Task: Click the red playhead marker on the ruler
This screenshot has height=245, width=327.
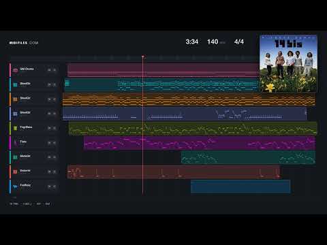Action: pyautogui.click(x=142, y=56)
